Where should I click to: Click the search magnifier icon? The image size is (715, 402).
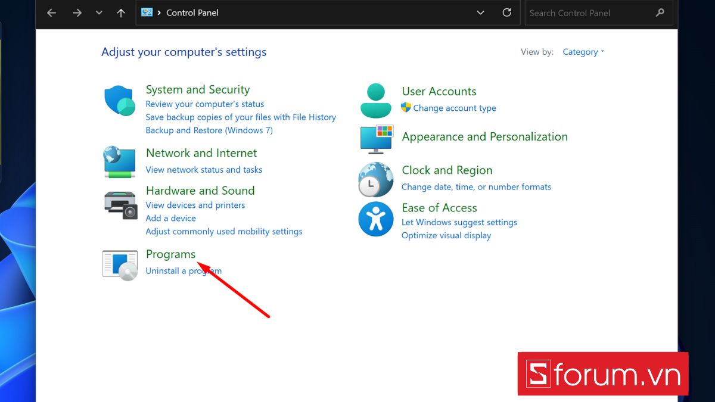pos(660,13)
